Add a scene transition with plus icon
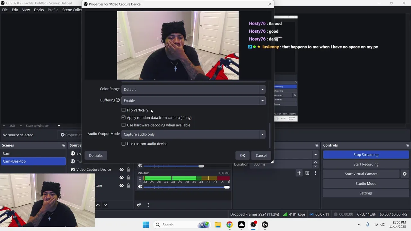 pos(299,173)
